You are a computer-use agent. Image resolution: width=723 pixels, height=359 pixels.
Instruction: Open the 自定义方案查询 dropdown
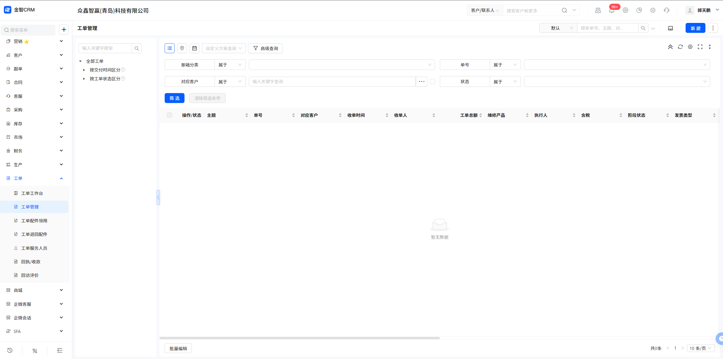tap(224, 48)
